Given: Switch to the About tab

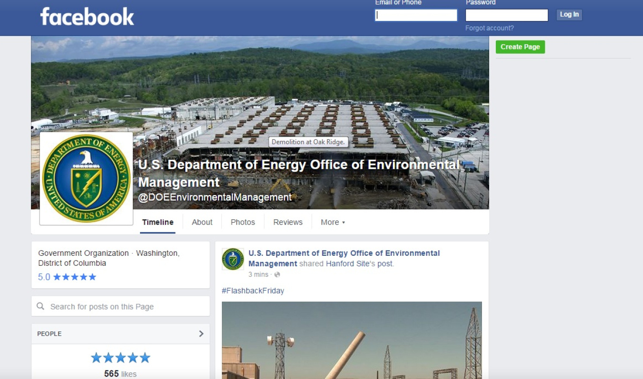Looking at the screenshot, I should click(x=202, y=222).
